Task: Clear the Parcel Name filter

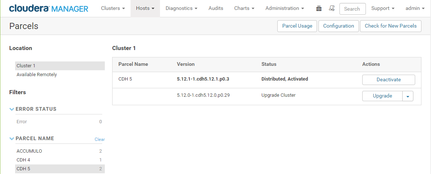Action: (100, 139)
